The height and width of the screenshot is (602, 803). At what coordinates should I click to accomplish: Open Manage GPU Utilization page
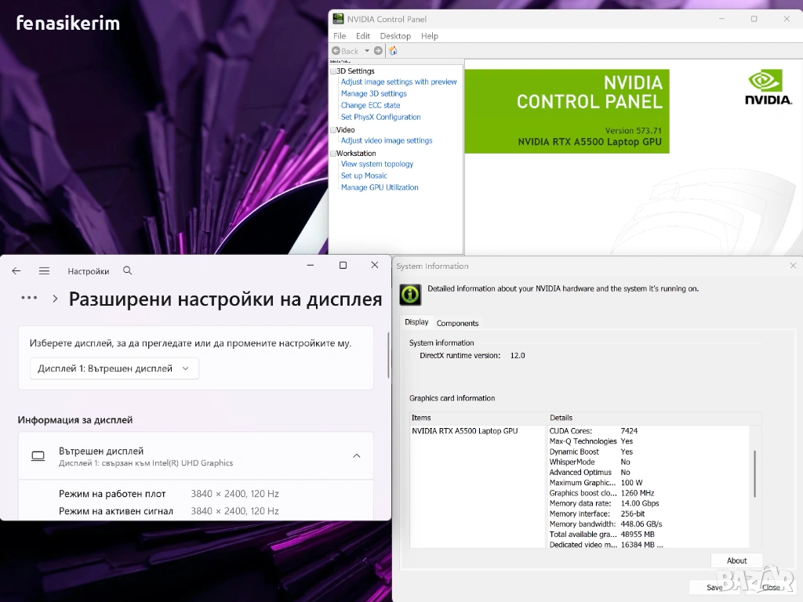(380, 188)
